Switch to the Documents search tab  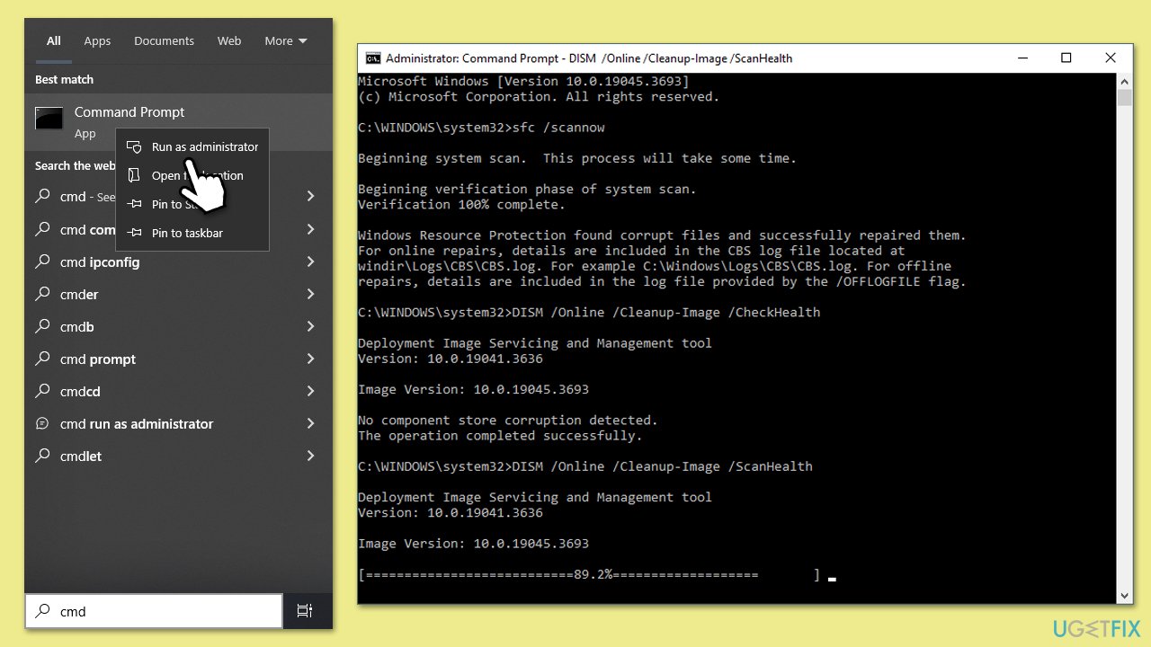click(x=164, y=41)
